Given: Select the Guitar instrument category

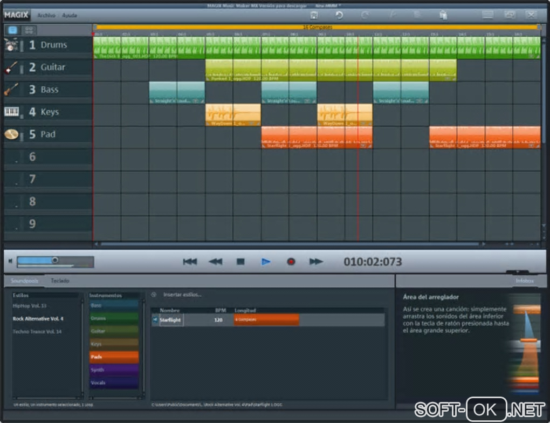Looking at the screenshot, I should (114, 331).
